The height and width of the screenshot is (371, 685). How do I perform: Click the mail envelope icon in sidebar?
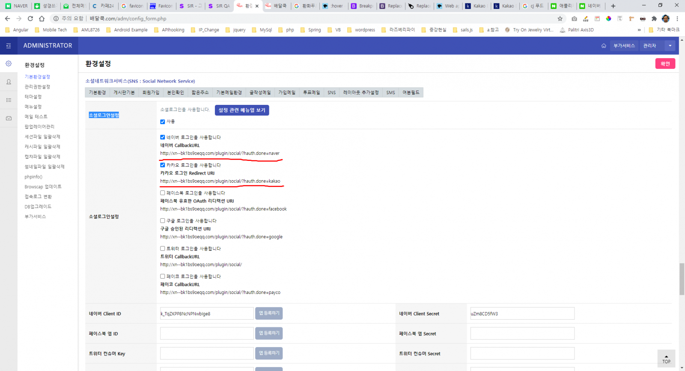(9, 119)
